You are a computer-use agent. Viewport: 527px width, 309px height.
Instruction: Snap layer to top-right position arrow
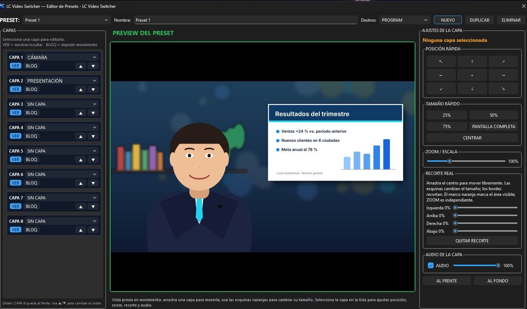pyautogui.click(x=503, y=61)
